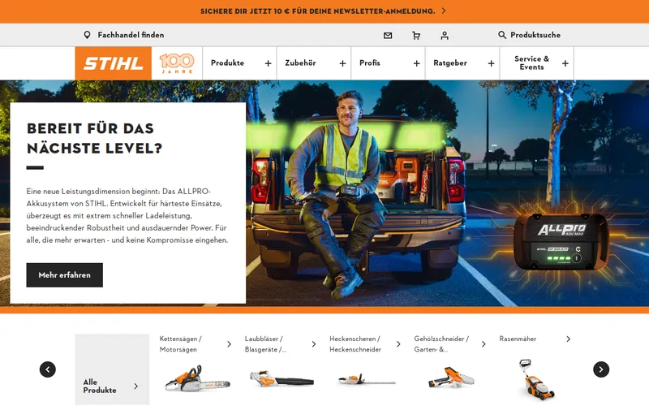Click the hedge trimmer product image
The image size is (649, 406).
(367, 379)
